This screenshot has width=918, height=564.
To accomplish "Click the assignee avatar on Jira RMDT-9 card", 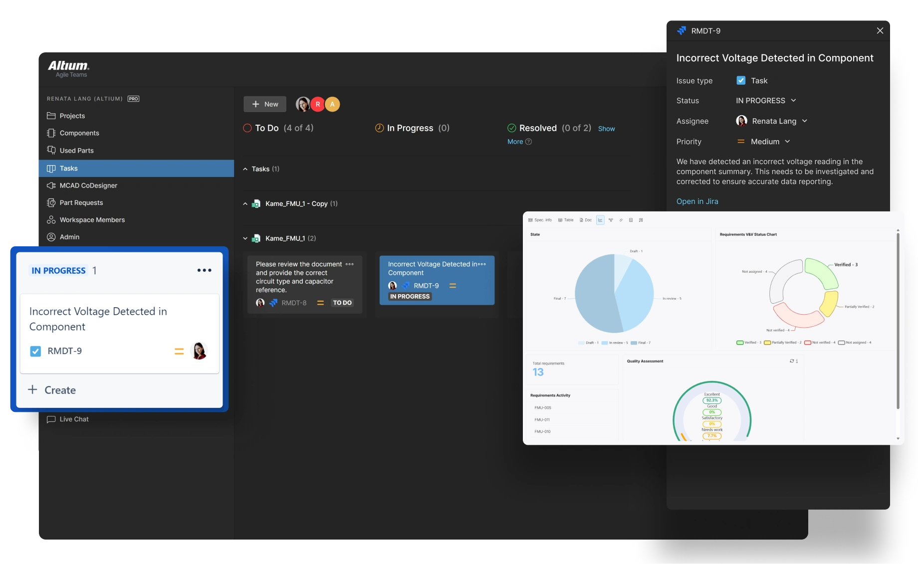I will click(x=200, y=351).
